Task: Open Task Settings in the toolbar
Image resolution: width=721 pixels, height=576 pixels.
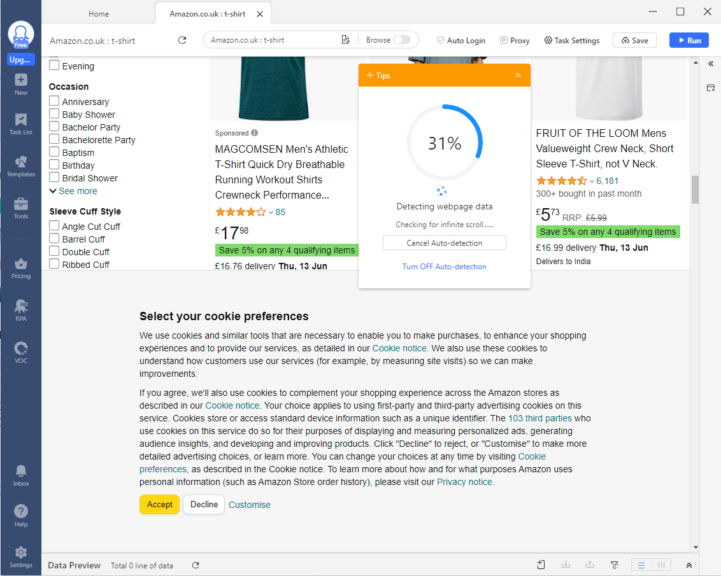Action: tap(571, 41)
